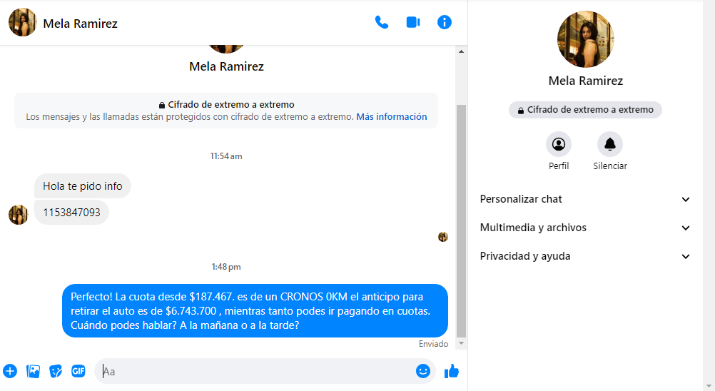
Task: Send a thumbs-up like
Action: pos(452,371)
